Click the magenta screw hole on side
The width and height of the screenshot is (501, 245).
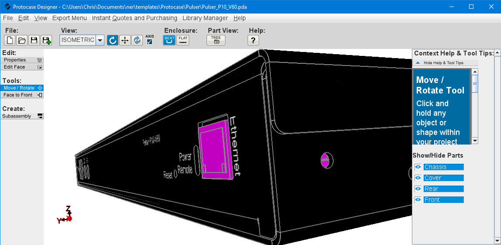[325, 160]
